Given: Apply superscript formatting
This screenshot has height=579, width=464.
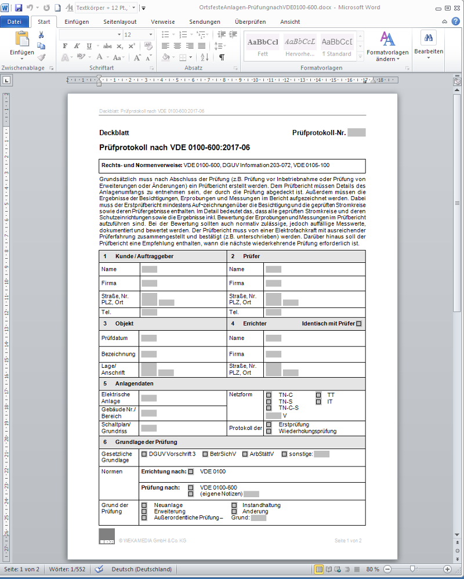Looking at the screenshot, I should pos(132,46).
